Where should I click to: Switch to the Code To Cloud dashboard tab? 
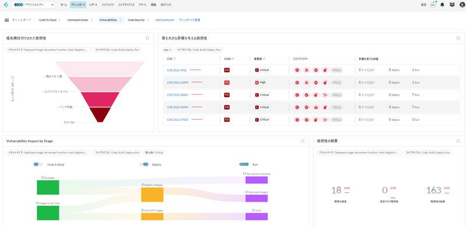(48, 20)
